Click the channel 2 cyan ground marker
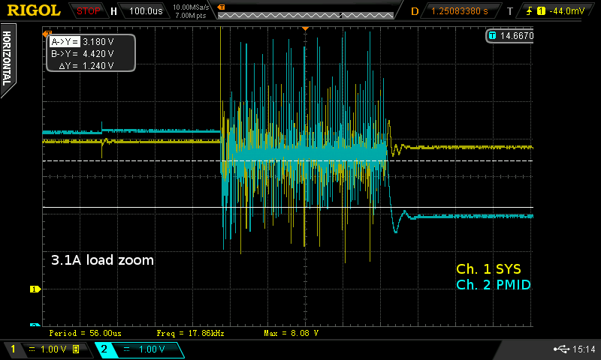601x360 pixels. point(35,325)
